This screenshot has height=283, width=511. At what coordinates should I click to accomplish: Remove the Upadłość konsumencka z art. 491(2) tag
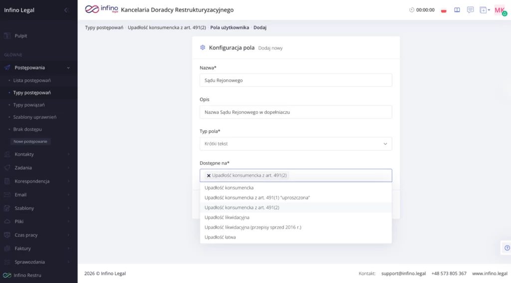pos(209,176)
